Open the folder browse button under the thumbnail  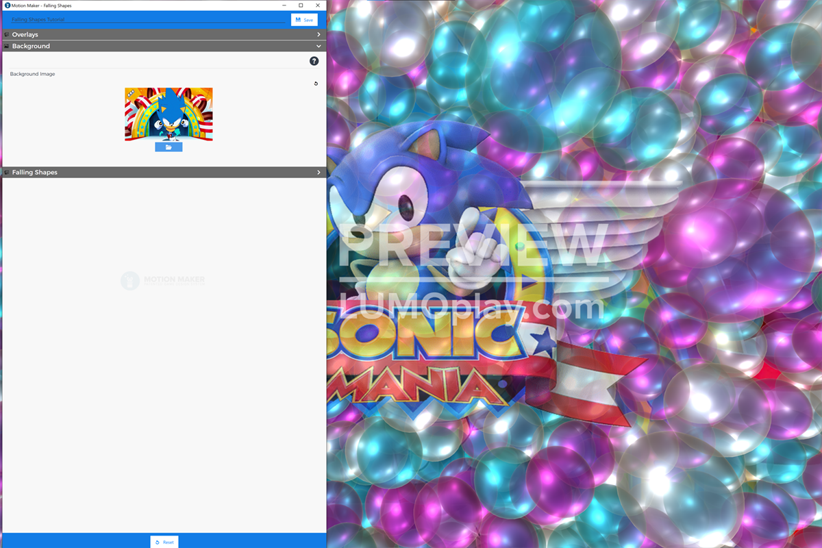(x=169, y=147)
